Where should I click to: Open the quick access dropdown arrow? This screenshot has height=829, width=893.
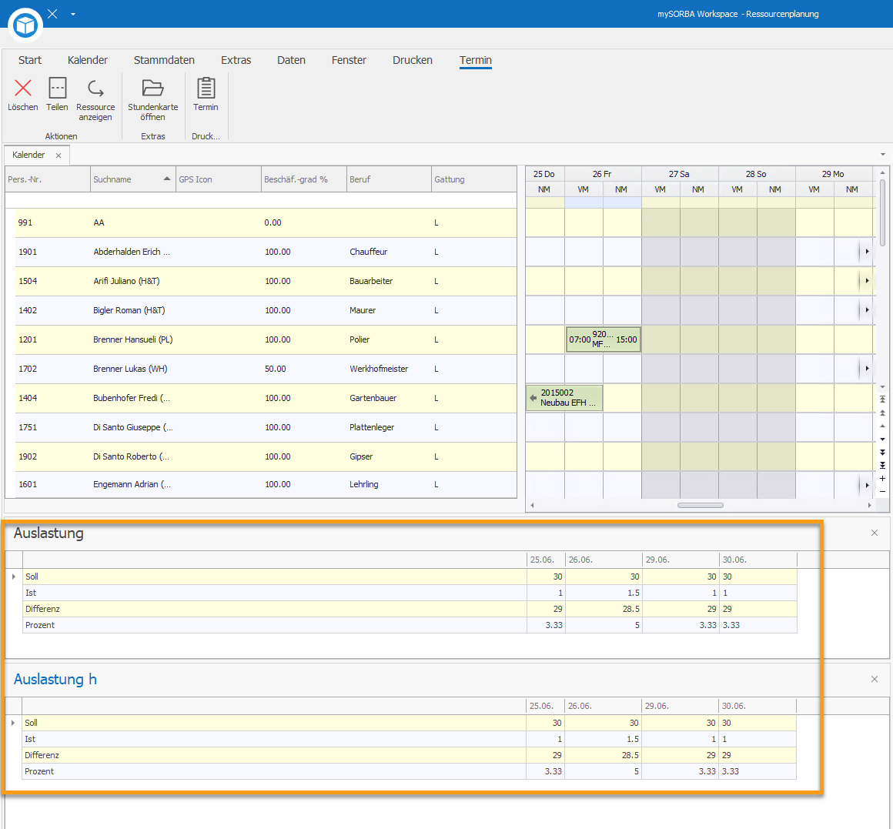(73, 14)
